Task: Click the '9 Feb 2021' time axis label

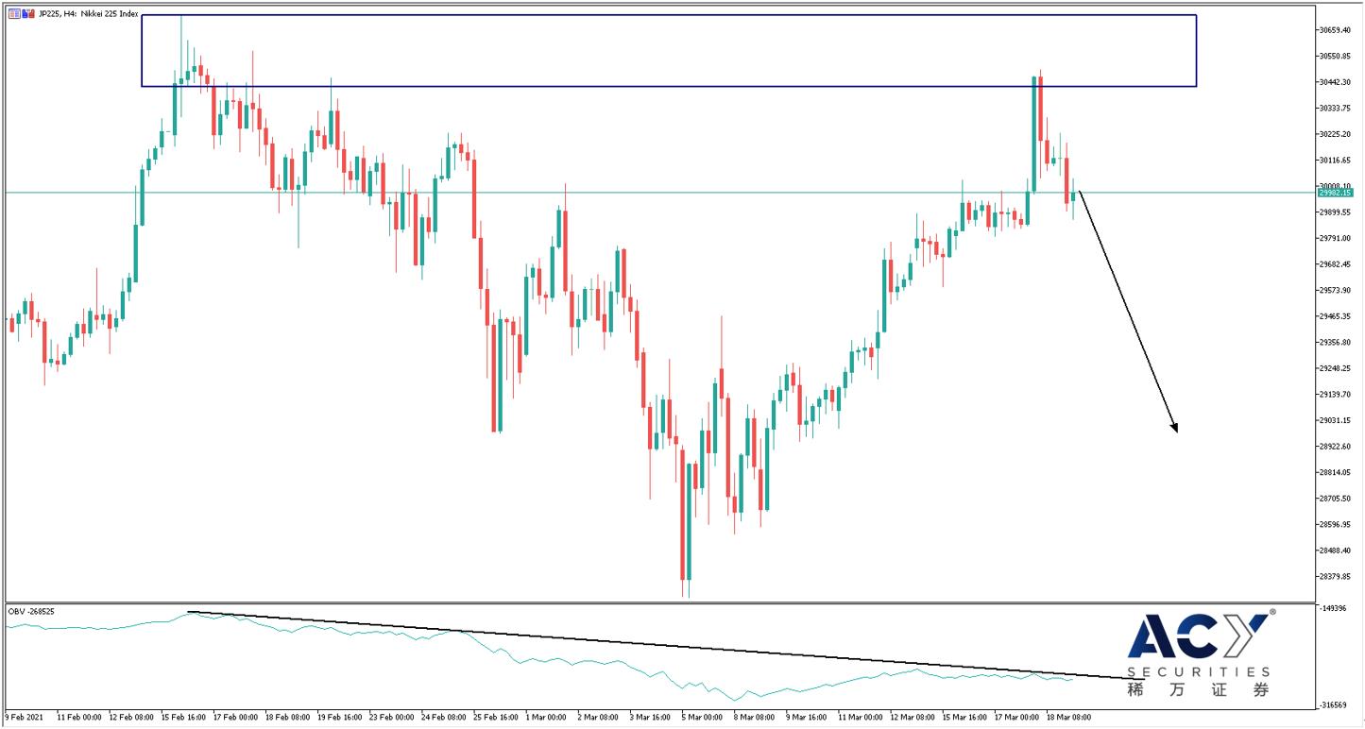Action: (24, 717)
